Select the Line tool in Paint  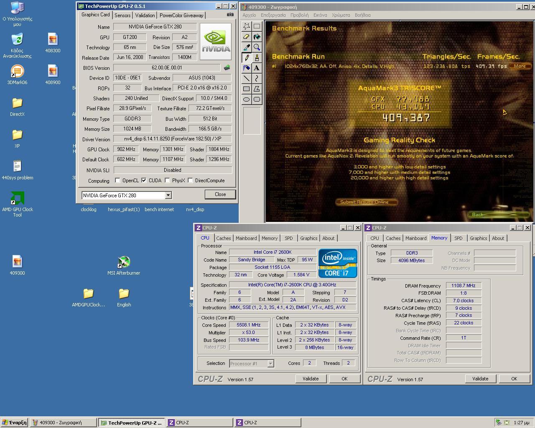pyautogui.click(x=247, y=78)
